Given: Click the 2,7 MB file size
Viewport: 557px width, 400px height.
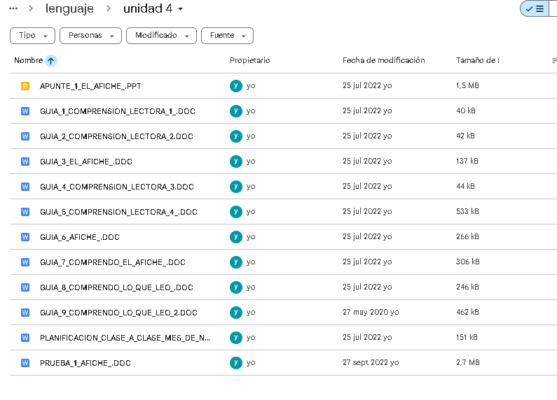Looking at the screenshot, I should pyautogui.click(x=468, y=362).
